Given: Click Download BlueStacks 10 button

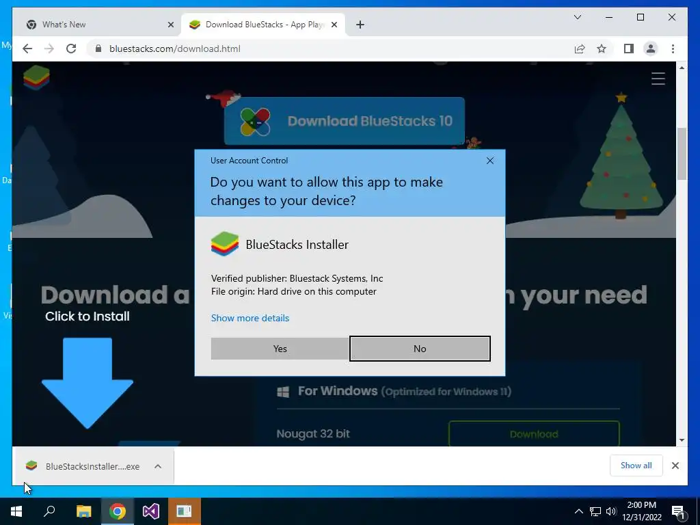Looking at the screenshot, I should (345, 121).
